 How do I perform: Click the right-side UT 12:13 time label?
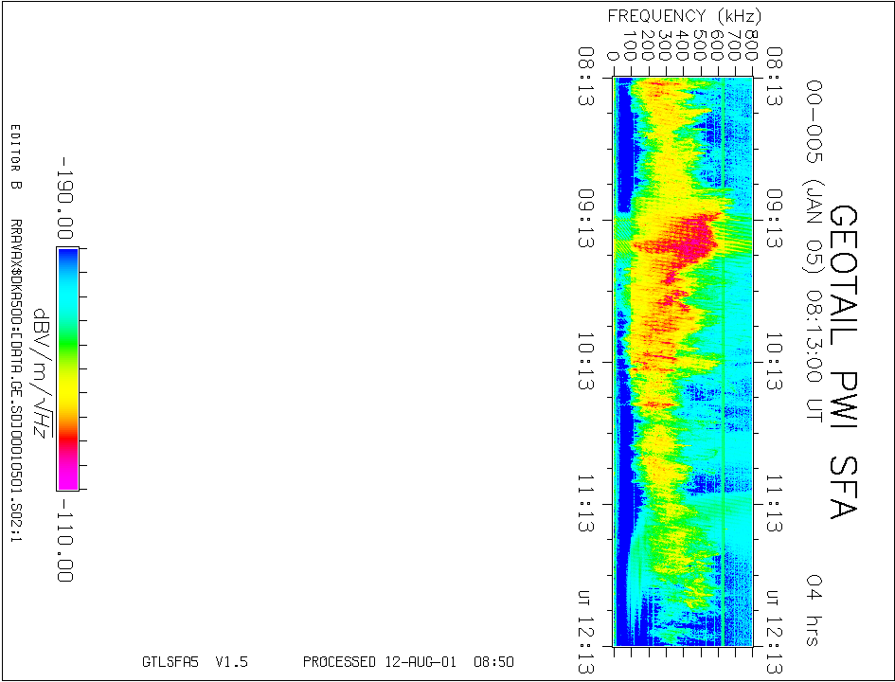pyautogui.click(x=774, y=633)
